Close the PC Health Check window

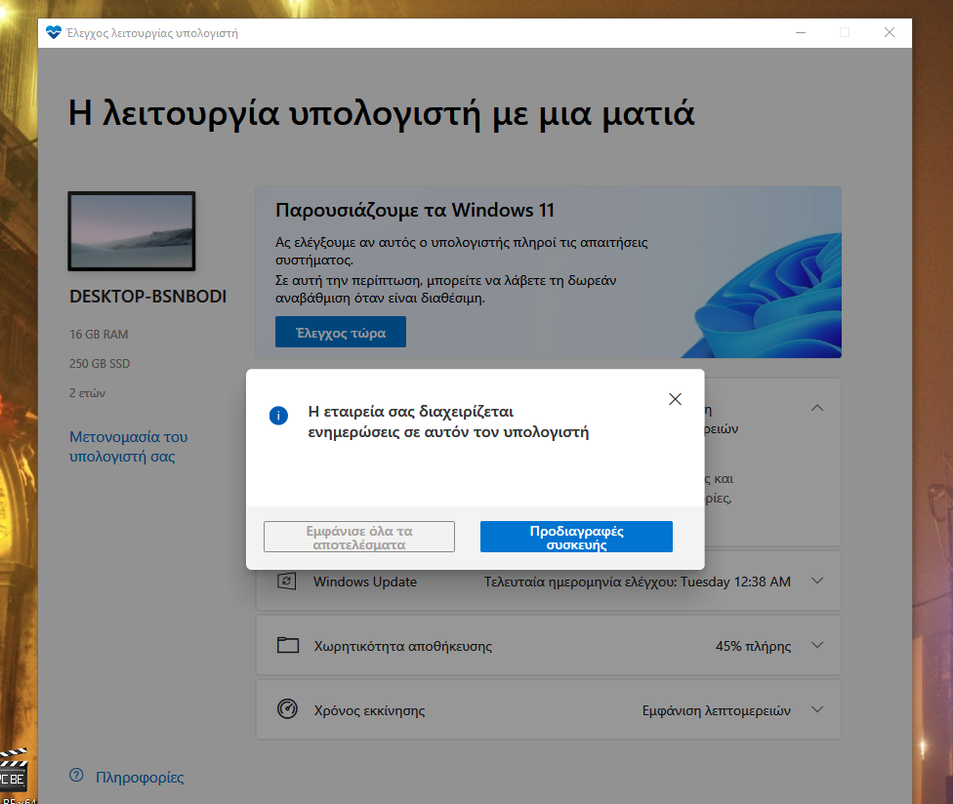coord(890,32)
